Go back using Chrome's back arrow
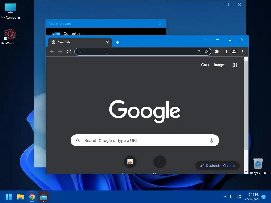This screenshot has height=203, width=271. tap(52, 52)
